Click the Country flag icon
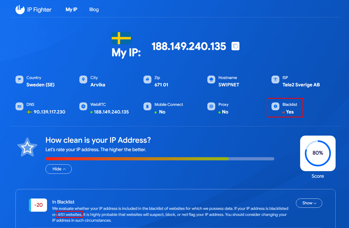 tap(19, 80)
